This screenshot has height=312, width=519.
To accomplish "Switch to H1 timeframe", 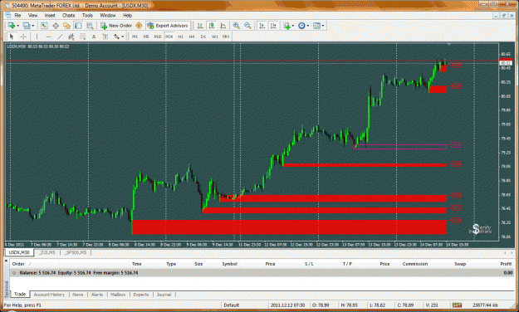I will click(180, 37).
